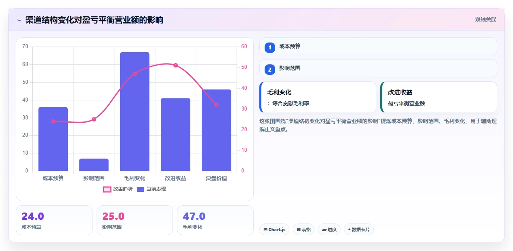Screen dimensions: 513x251
Task: Click the number 1 badge for 成本预算
Action: [x=269, y=47]
